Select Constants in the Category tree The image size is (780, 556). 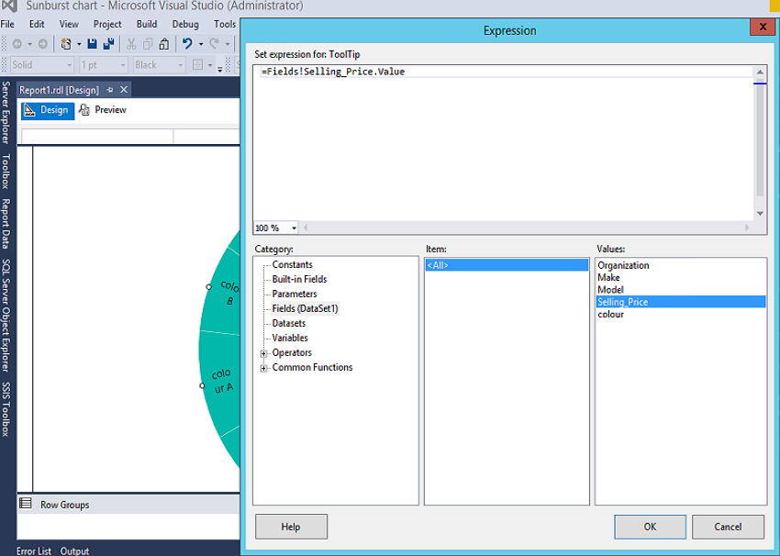[292, 264]
